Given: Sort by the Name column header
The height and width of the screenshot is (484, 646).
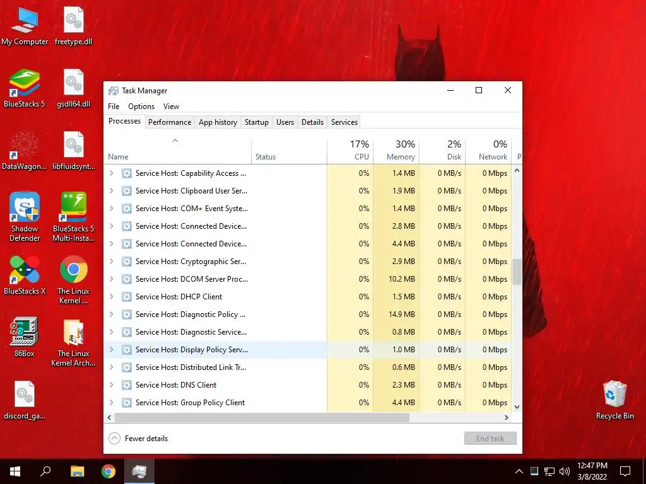Looking at the screenshot, I should (x=177, y=151).
